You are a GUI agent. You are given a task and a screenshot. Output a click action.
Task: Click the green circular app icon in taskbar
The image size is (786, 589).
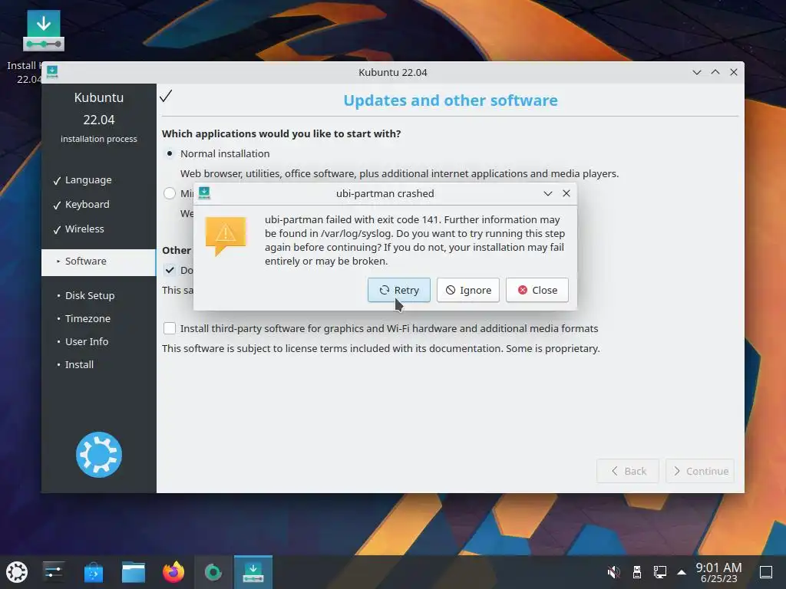[x=213, y=572]
